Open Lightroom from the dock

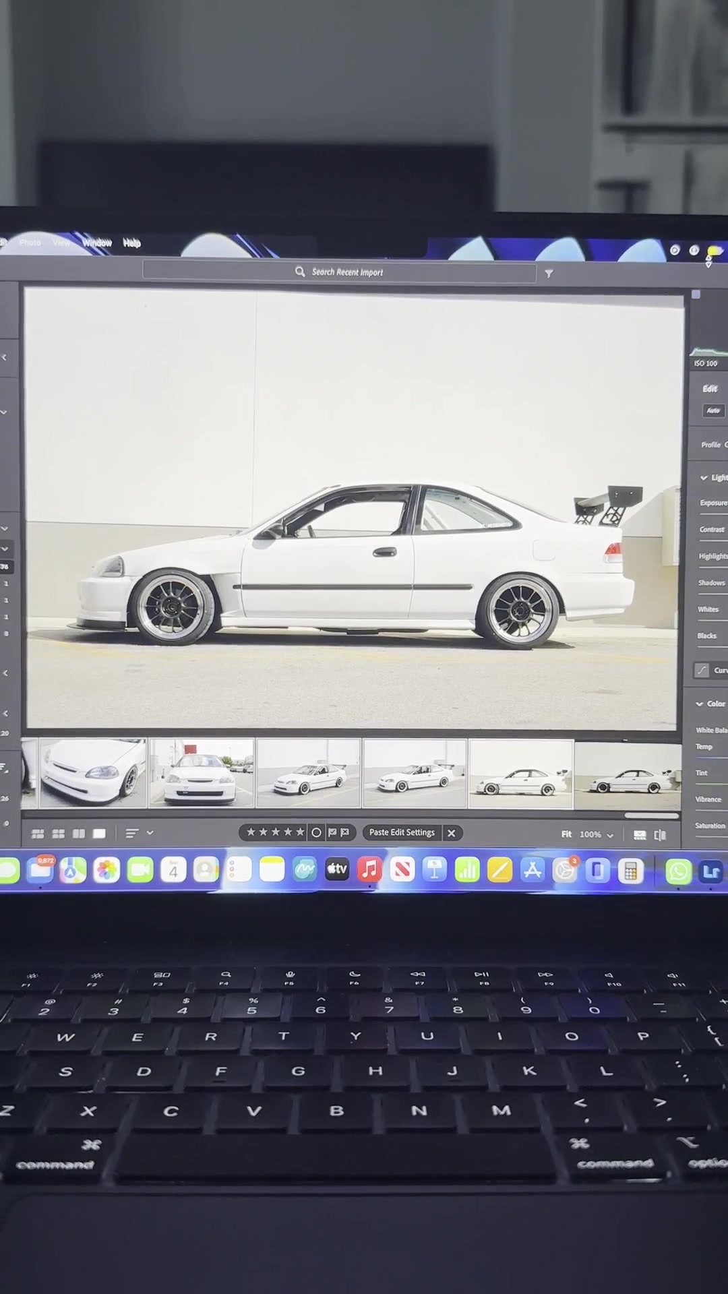click(x=711, y=871)
